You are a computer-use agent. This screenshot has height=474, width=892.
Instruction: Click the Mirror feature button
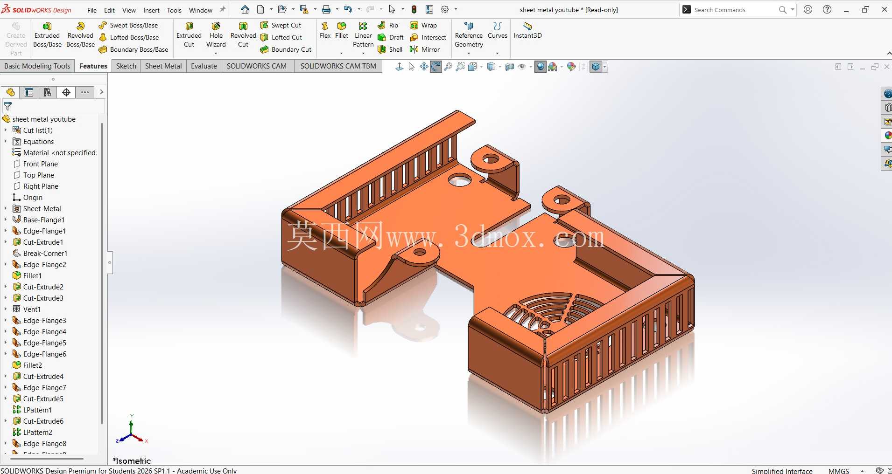[x=425, y=49]
